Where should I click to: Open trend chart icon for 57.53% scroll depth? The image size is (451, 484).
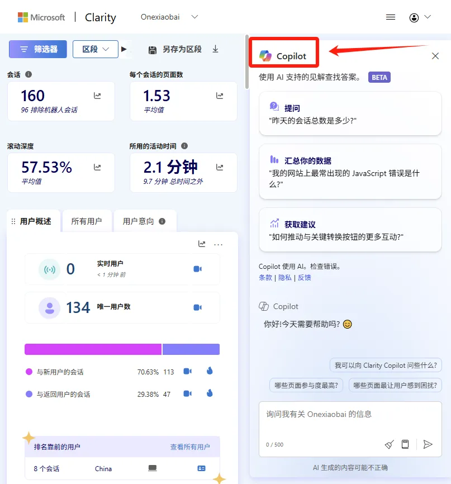(97, 167)
